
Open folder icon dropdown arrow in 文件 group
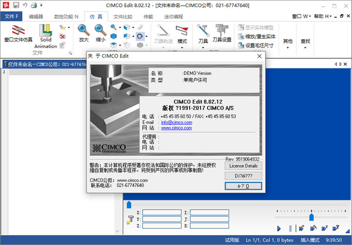pos(69,28)
